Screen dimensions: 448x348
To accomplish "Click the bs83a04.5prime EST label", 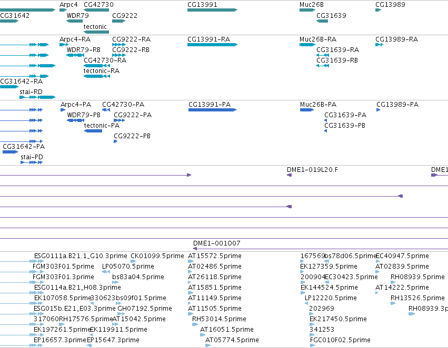I will (x=138, y=277).
